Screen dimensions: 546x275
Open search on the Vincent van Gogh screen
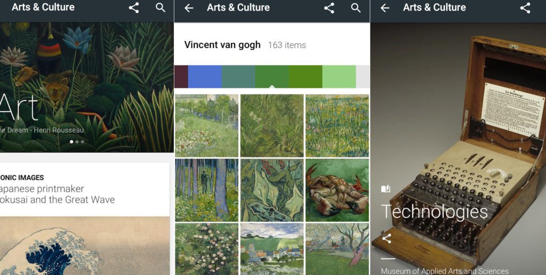coord(356,8)
